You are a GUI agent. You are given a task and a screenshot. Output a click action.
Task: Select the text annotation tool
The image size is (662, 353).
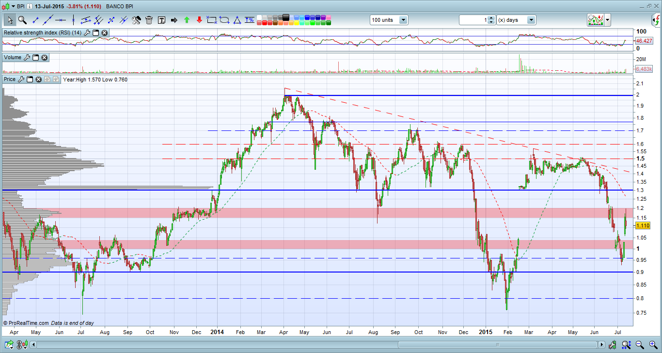[x=161, y=20]
